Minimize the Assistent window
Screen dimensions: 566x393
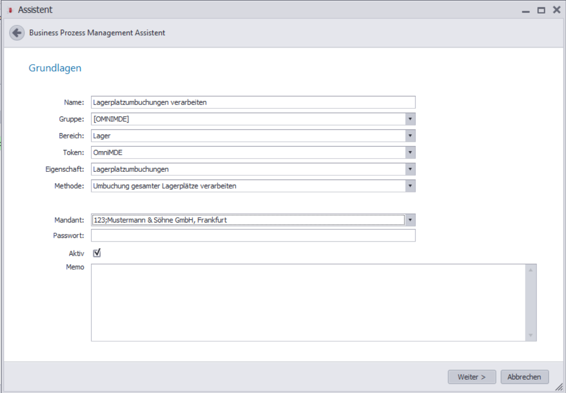[526, 11]
